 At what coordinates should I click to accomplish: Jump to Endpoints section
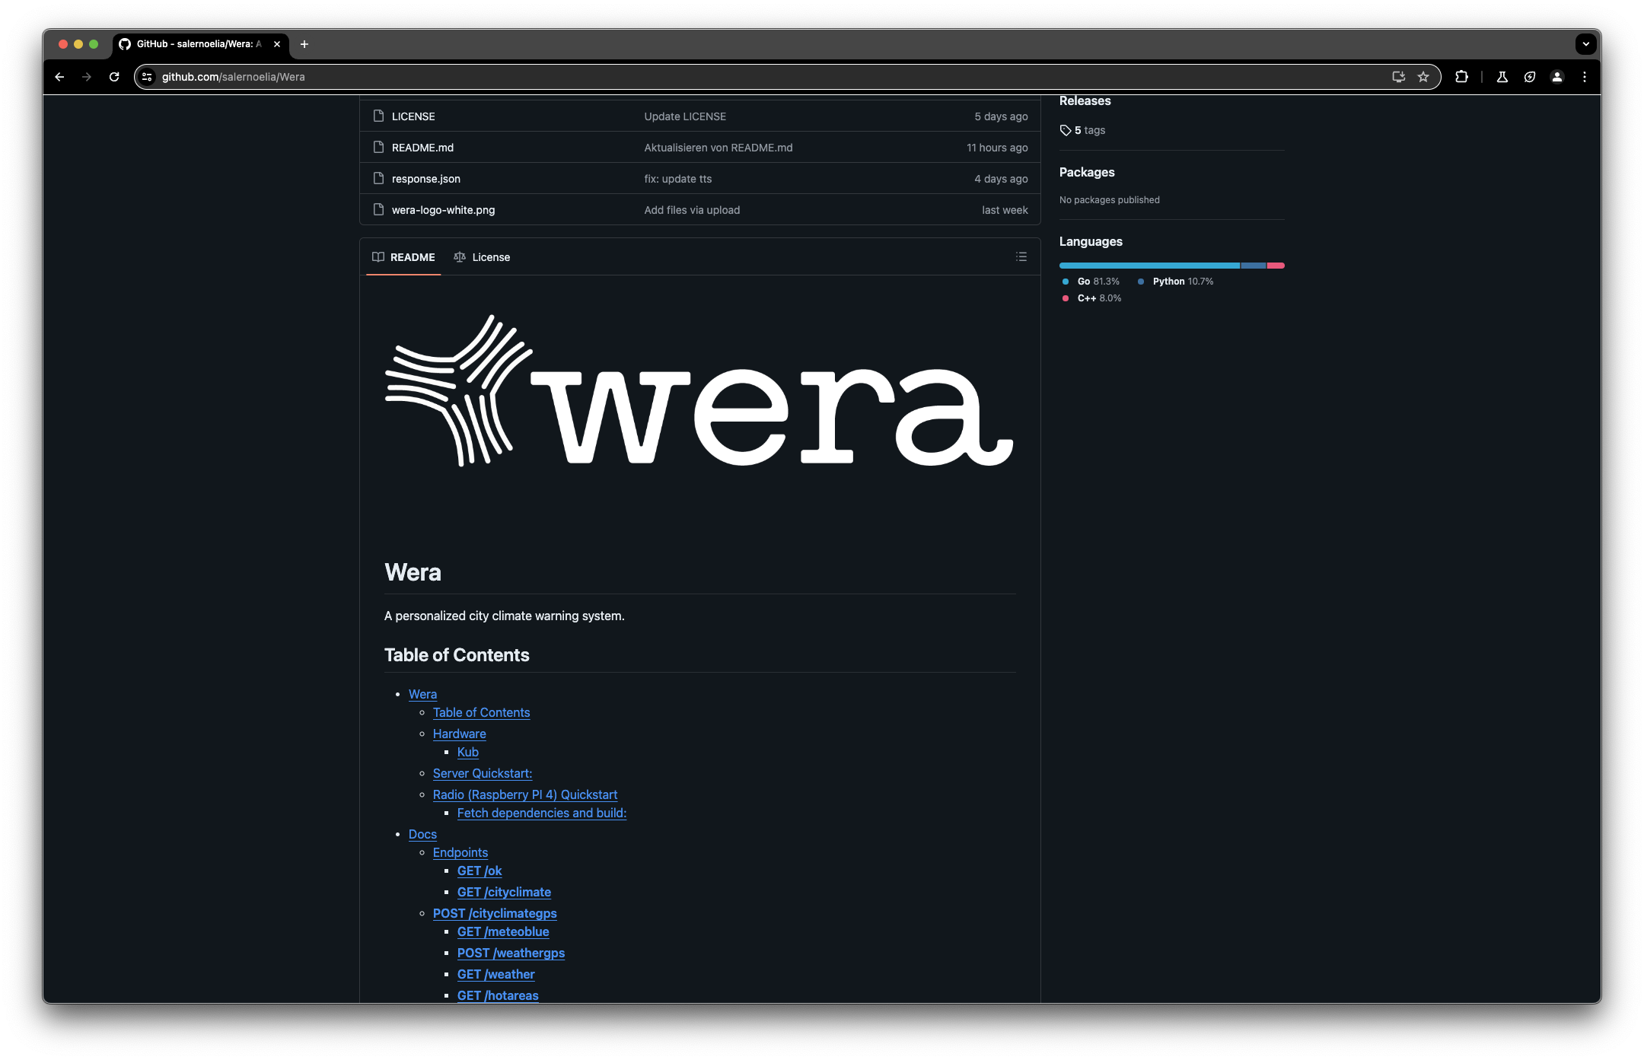click(x=460, y=852)
